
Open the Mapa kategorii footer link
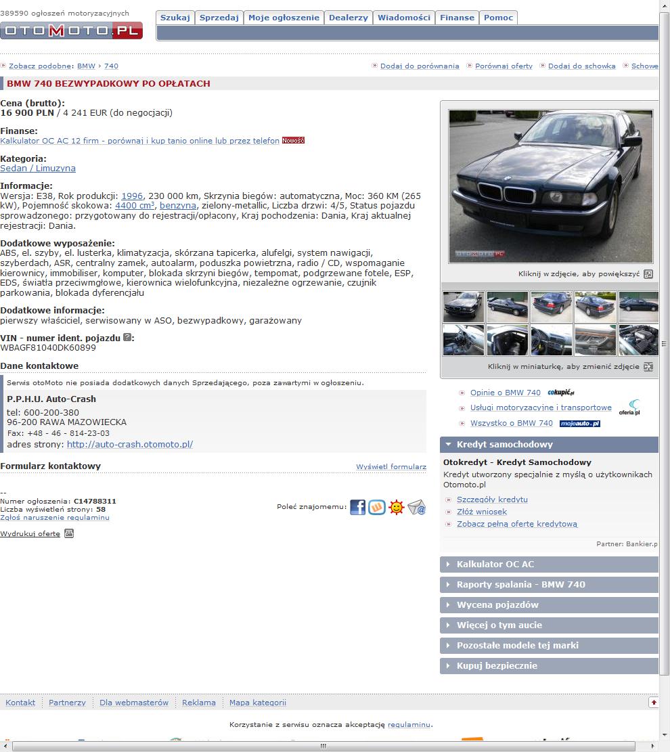(258, 703)
